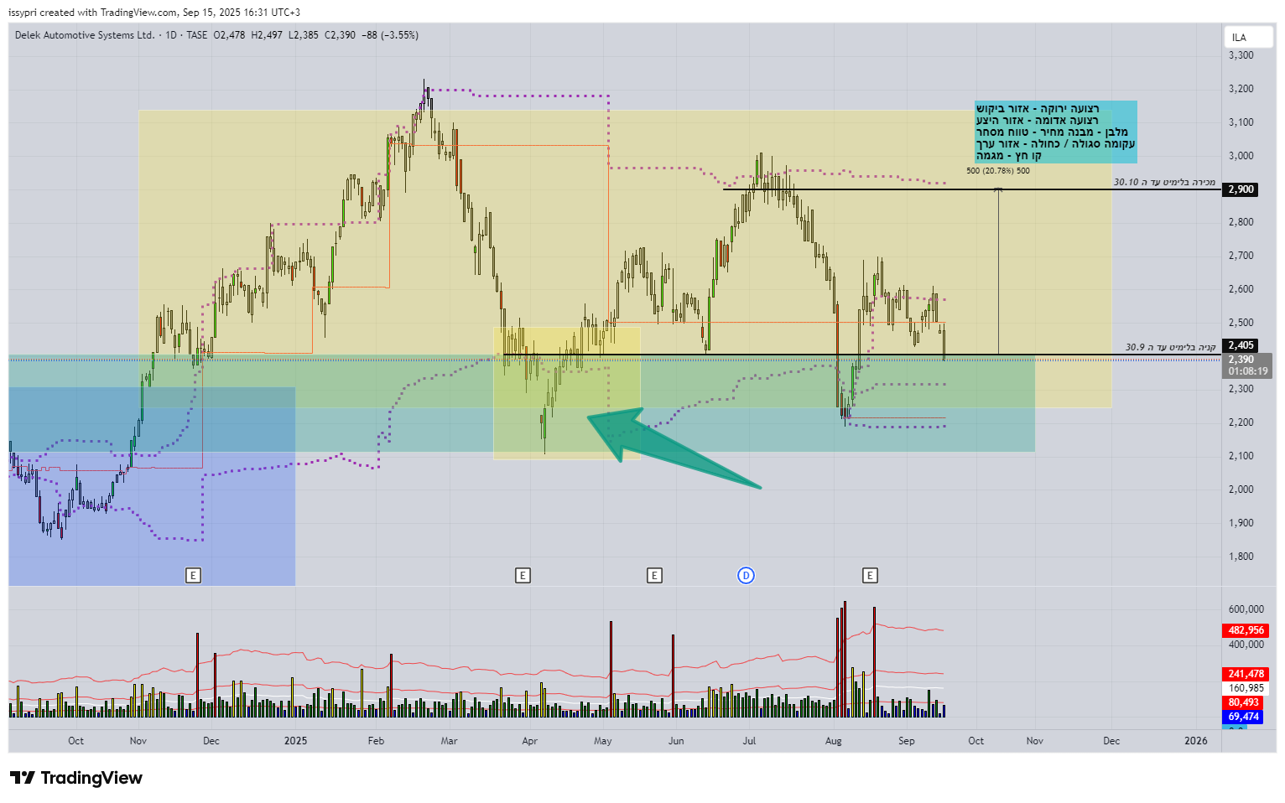
Task: Click the 1,800 price axis label
Action: 1241,557
